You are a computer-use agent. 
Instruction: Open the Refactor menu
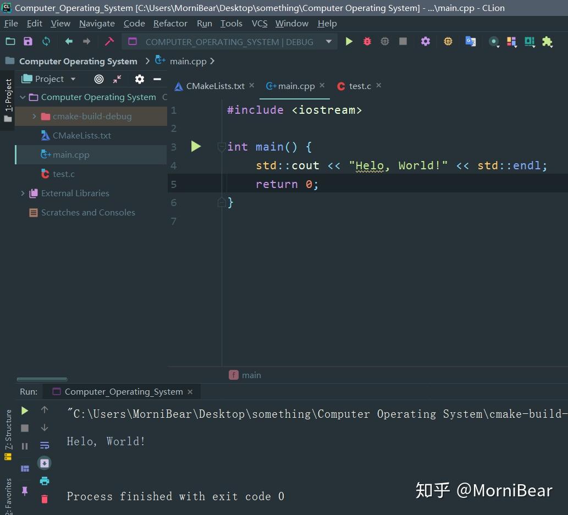[170, 23]
